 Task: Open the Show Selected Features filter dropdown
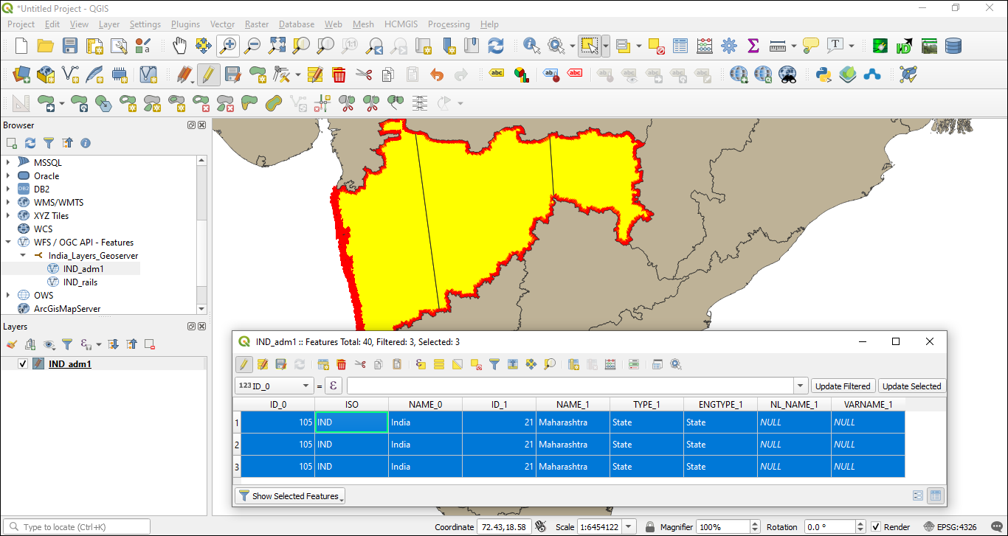click(289, 496)
